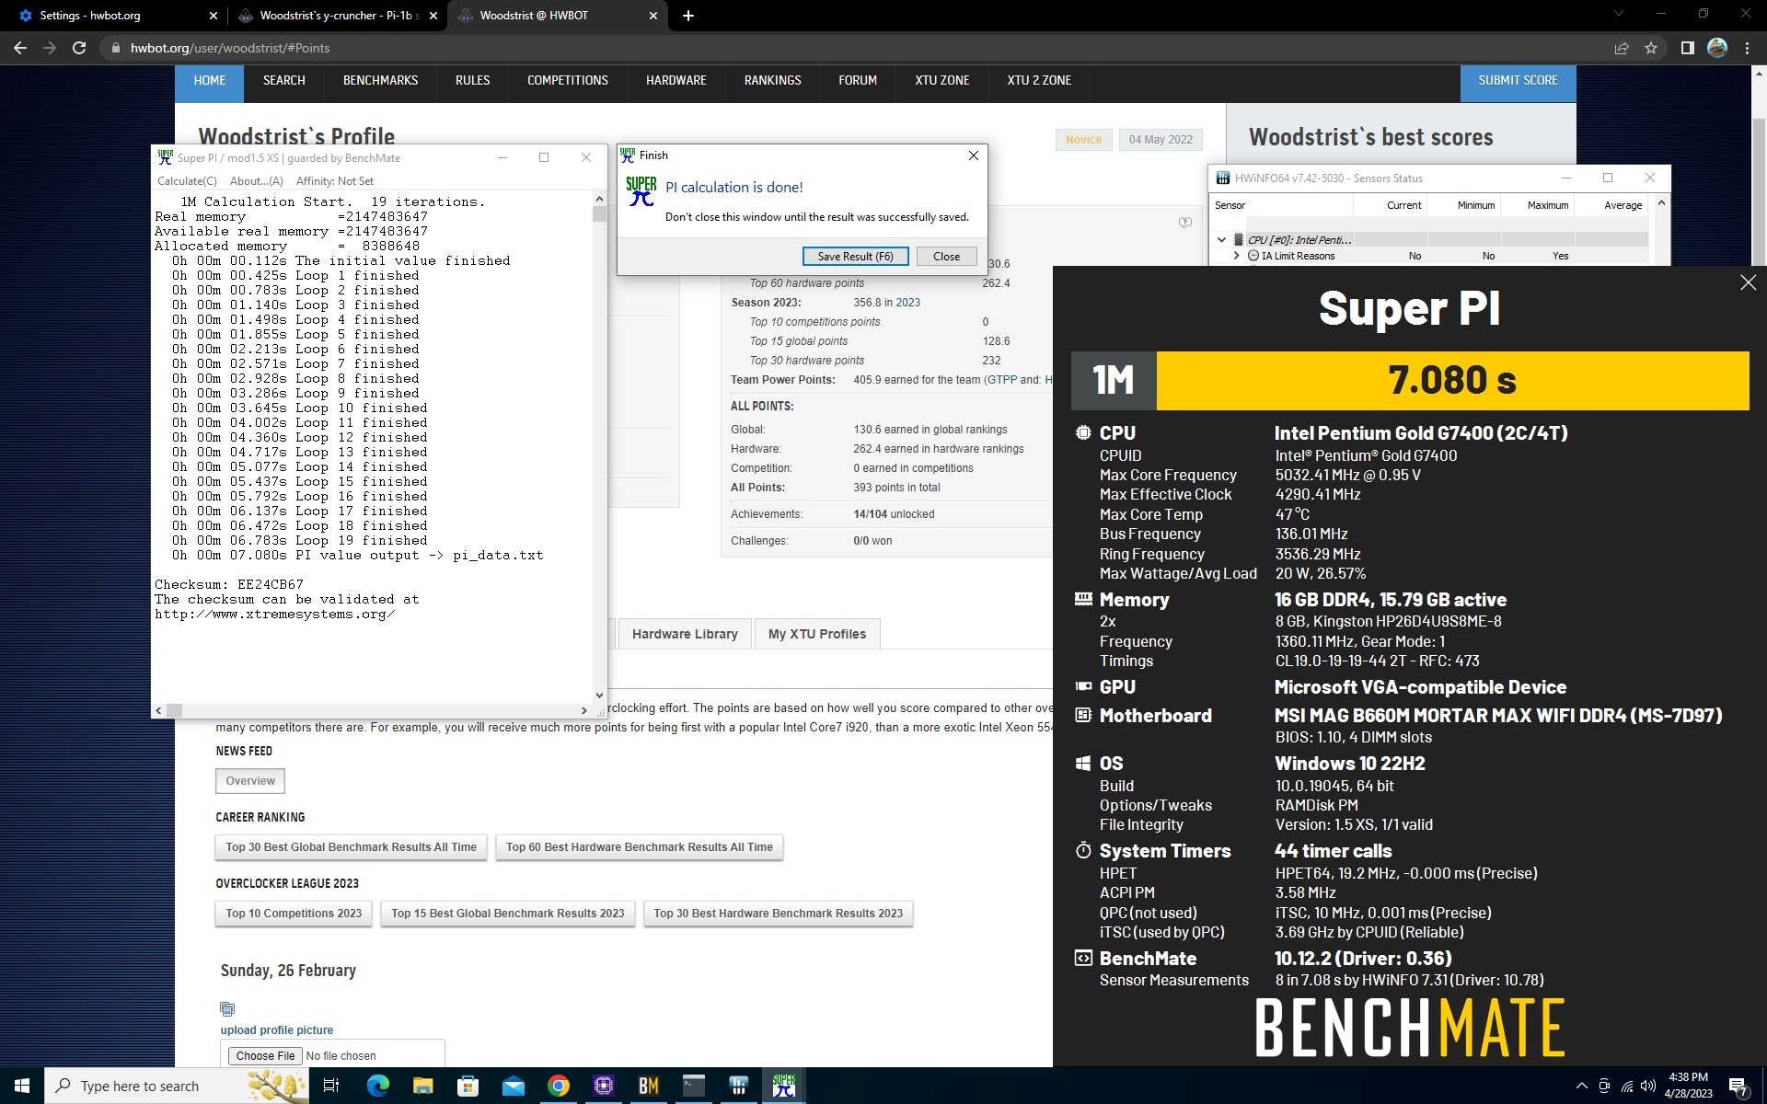Open the volume control in system tray

pos(1648,1086)
